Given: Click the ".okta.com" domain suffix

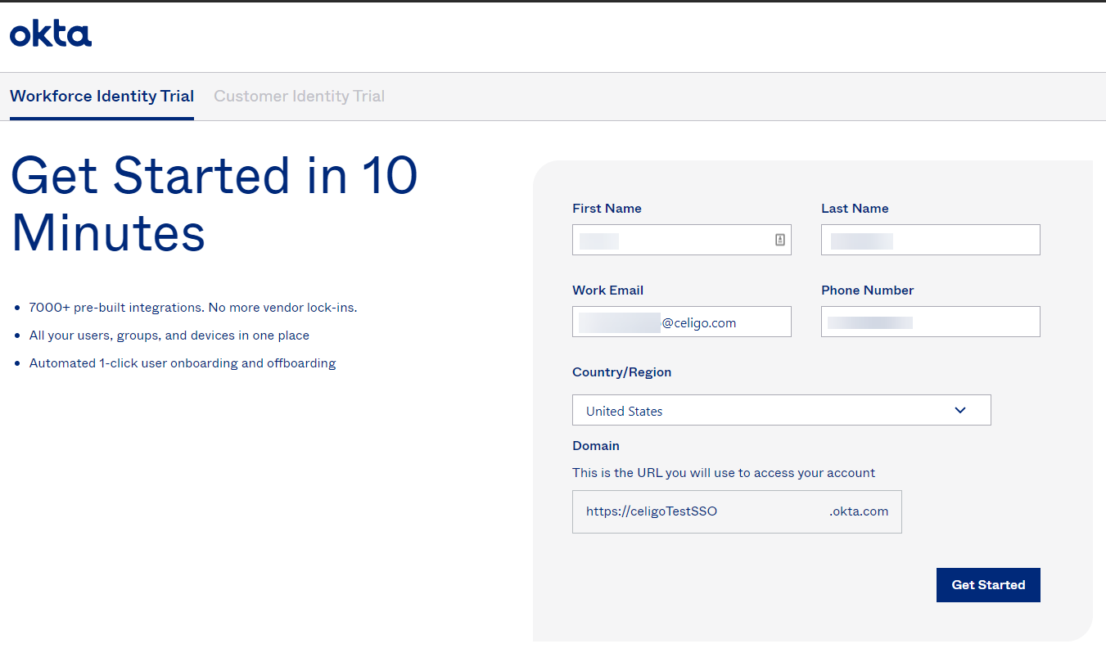Looking at the screenshot, I should click(859, 511).
